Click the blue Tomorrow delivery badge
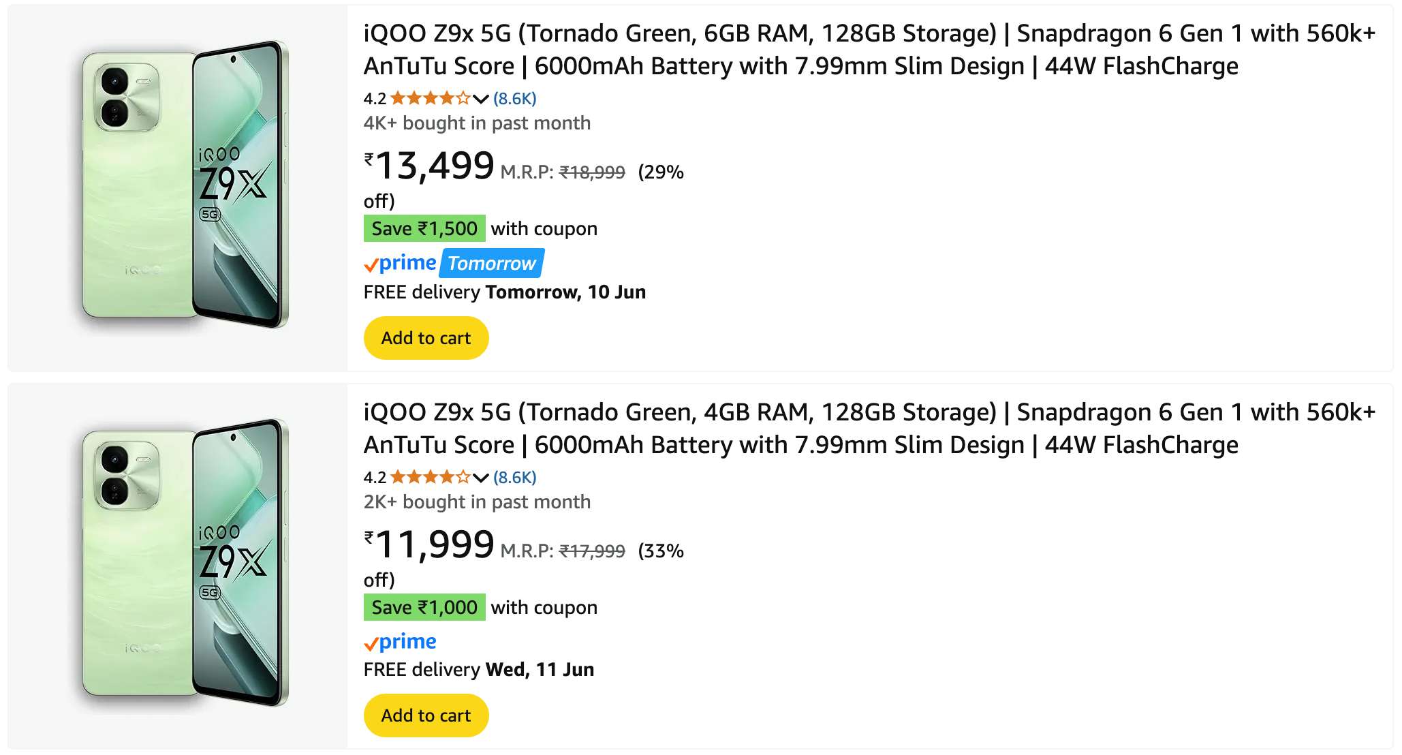This screenshot has width=1402, height=755. coord(492,263)
